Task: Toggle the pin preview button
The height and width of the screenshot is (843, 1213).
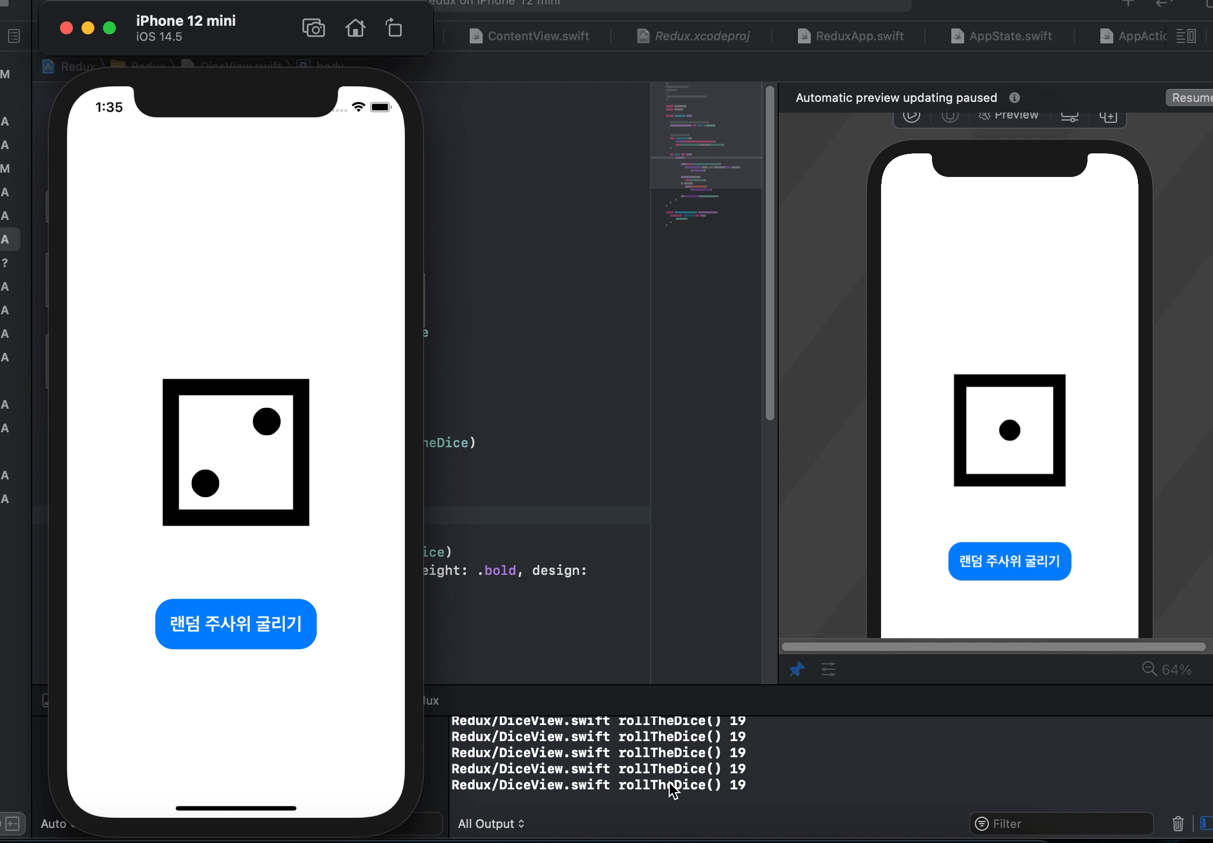Action: 797,669
